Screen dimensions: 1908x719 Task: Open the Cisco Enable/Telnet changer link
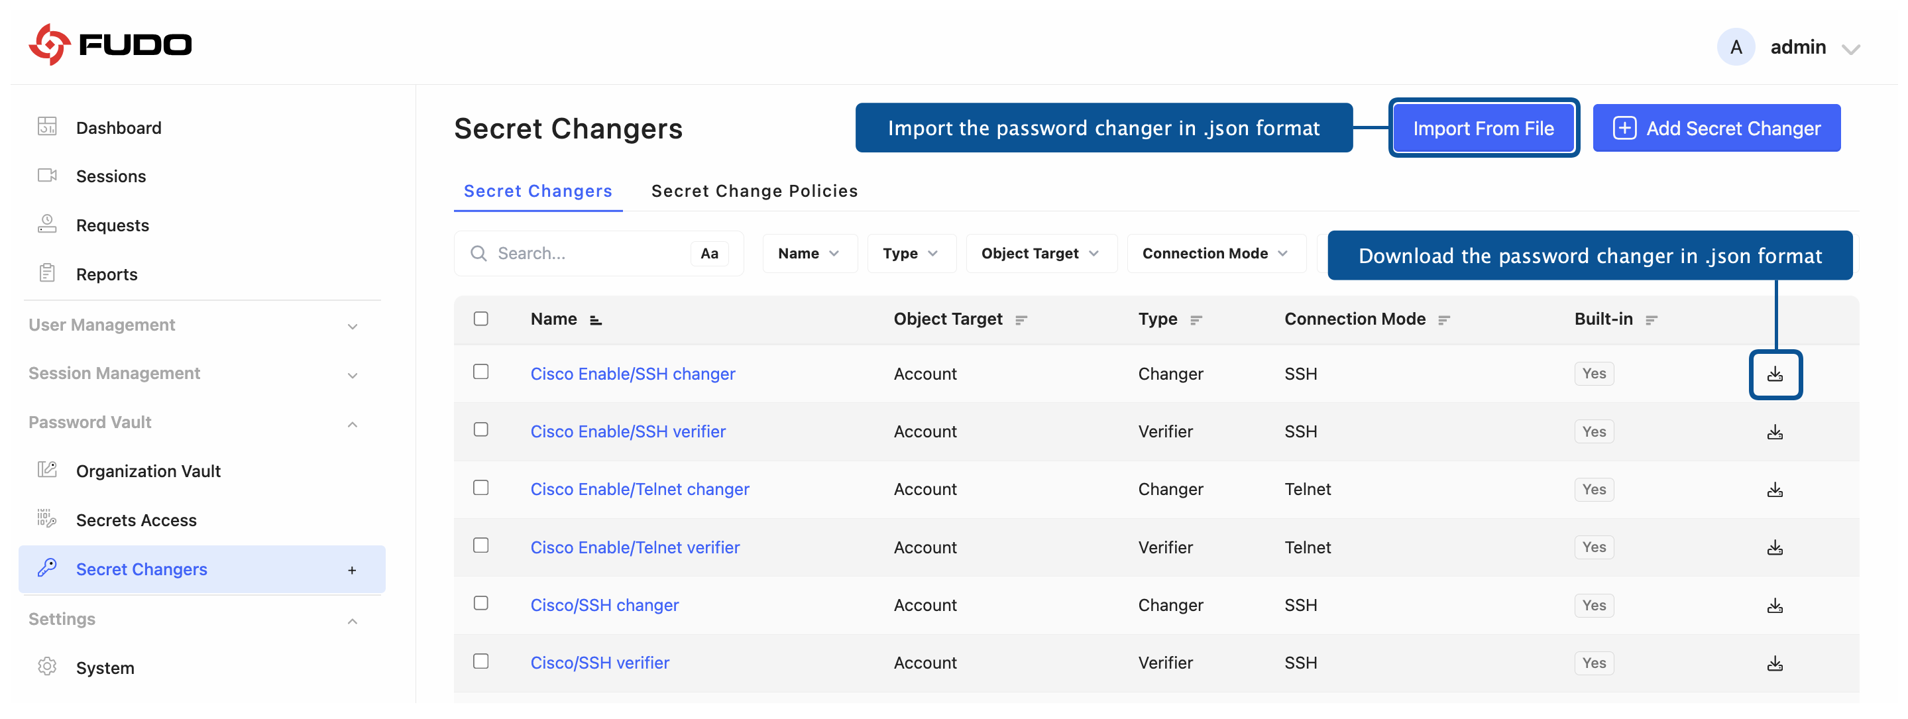(x=640, y=490)
